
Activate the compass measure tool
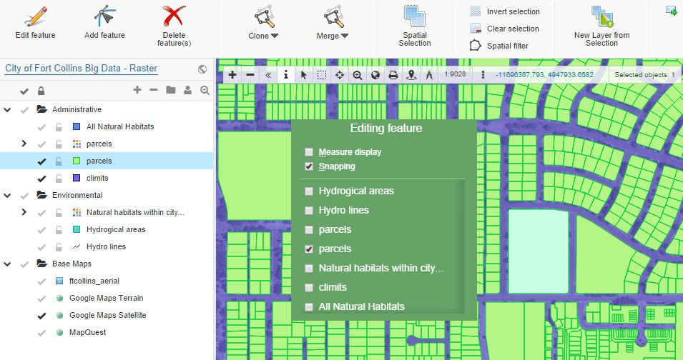pyautogui.click(x=429, y=75)
